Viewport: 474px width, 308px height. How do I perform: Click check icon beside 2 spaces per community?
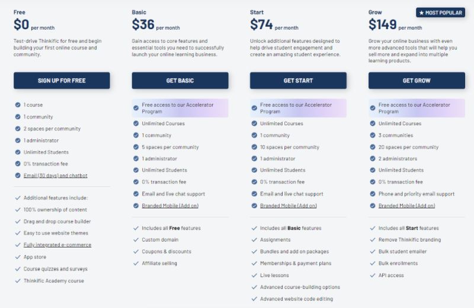[18, 129]
